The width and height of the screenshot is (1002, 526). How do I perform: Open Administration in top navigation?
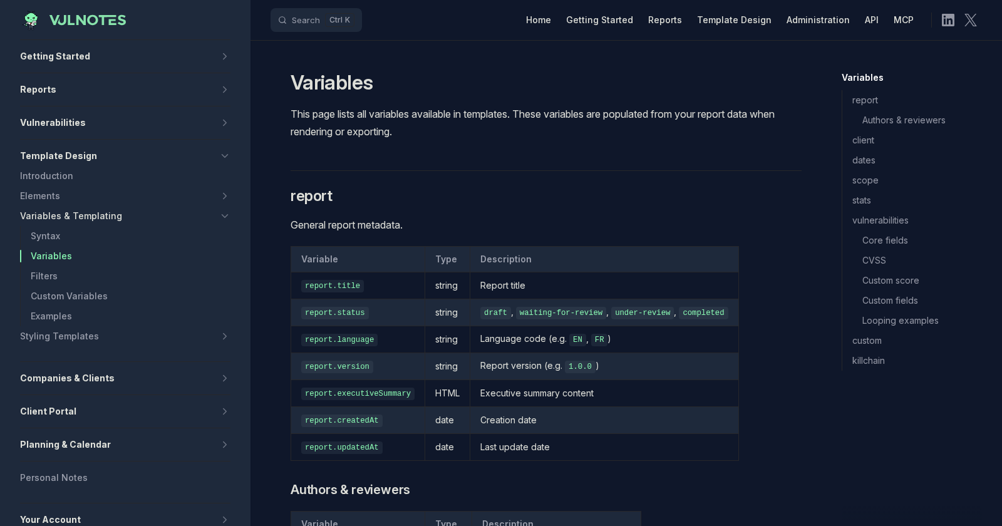click(818, 20)
